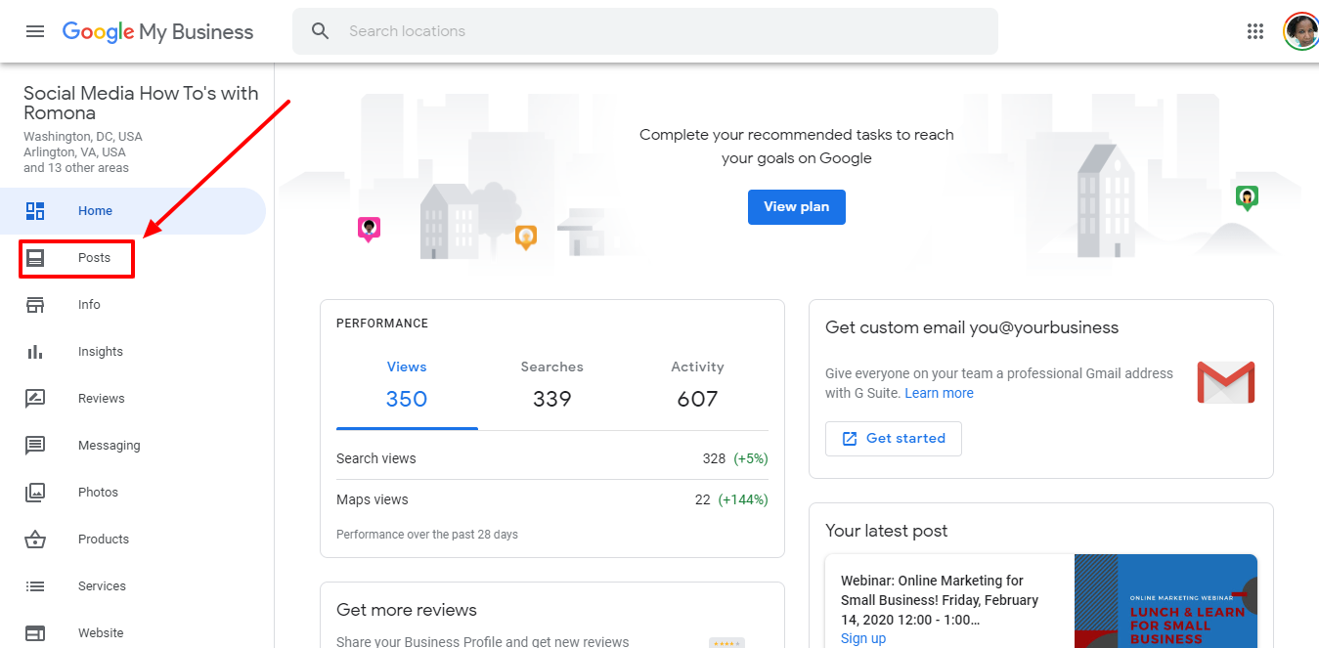
Task: Click the Posts sidebar icon
Action: click(35, 258)
